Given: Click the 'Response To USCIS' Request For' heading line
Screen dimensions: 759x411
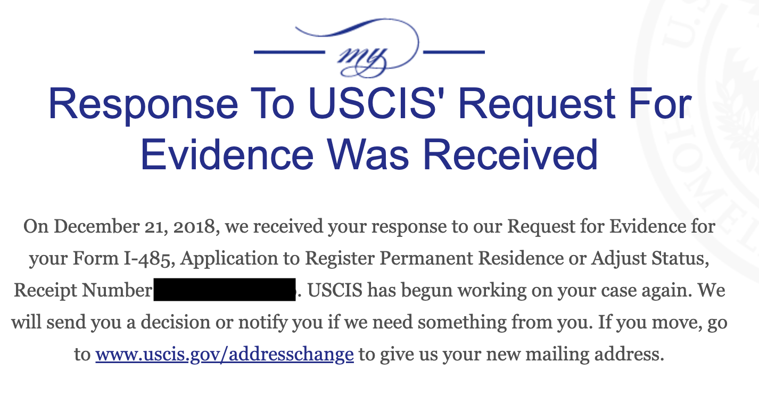Looking at the screenshot, I should point(370,104).
